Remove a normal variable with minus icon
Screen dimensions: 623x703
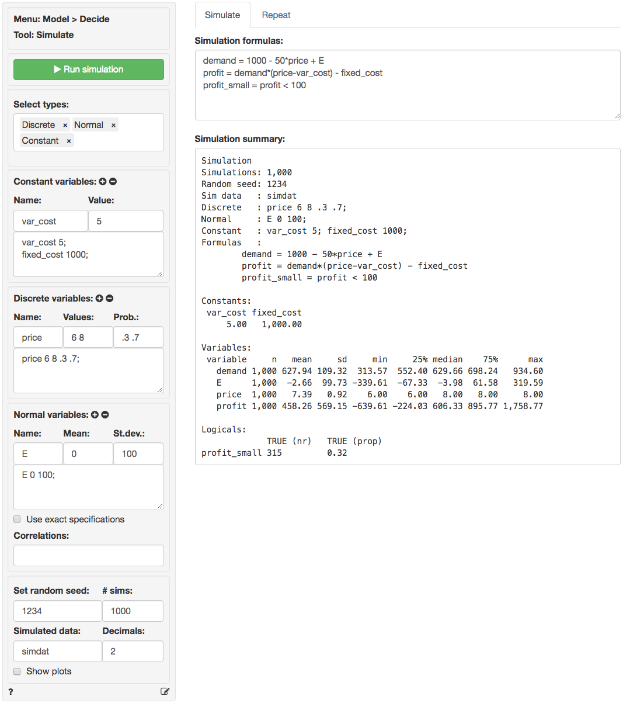(x=105, y=415)
